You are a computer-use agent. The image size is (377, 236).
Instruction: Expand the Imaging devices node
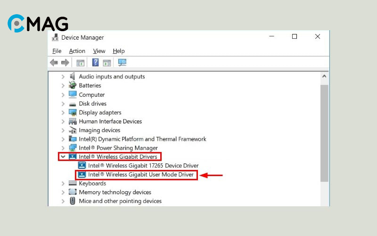pyautogui.click(x=63, y=130)
